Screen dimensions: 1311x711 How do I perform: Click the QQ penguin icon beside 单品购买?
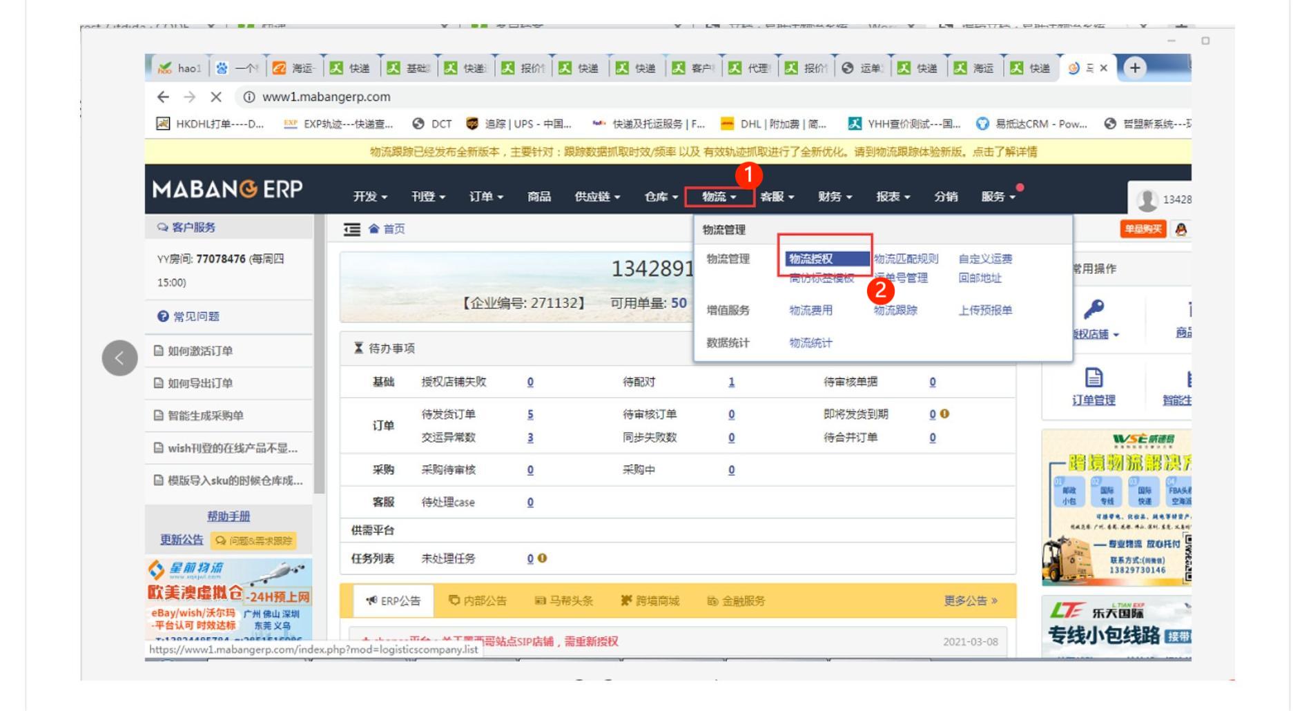click(x=1181, y=230)
